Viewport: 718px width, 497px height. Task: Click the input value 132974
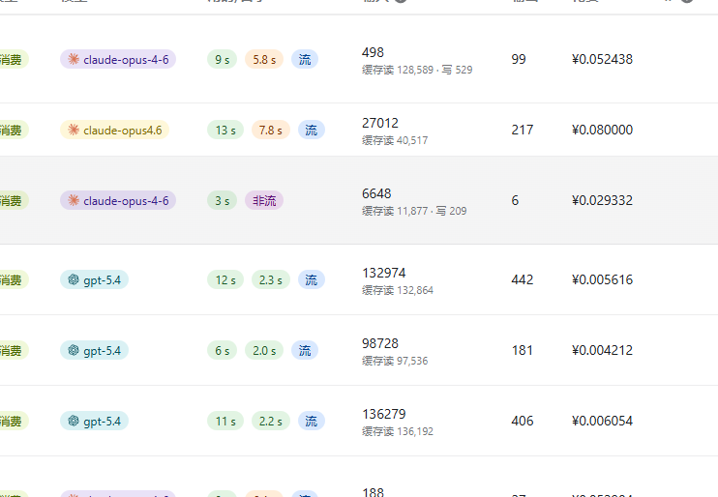click(384, 273)
